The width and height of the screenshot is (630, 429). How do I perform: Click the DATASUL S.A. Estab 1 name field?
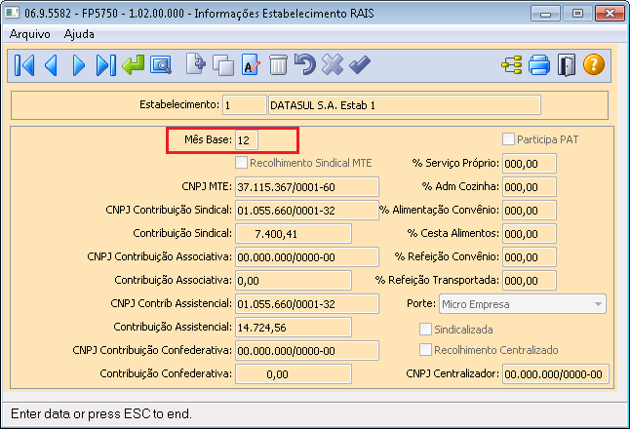pyautogui.click(x=404, y=105)
